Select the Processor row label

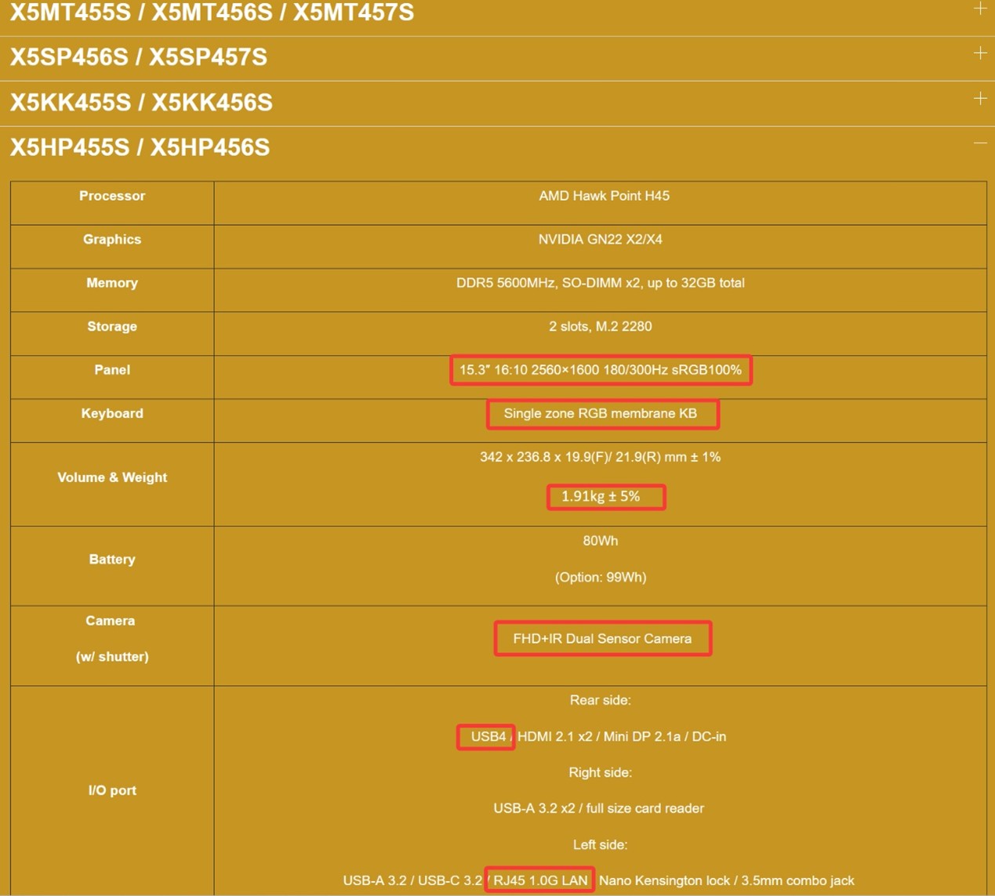pos(112,196)
